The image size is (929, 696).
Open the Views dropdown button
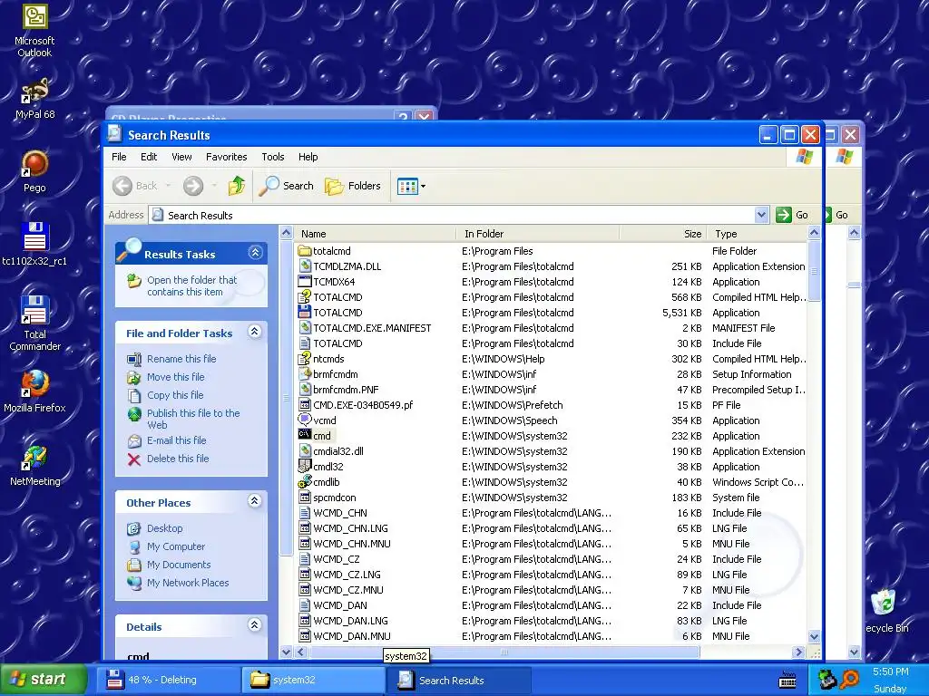pos(411,186)
